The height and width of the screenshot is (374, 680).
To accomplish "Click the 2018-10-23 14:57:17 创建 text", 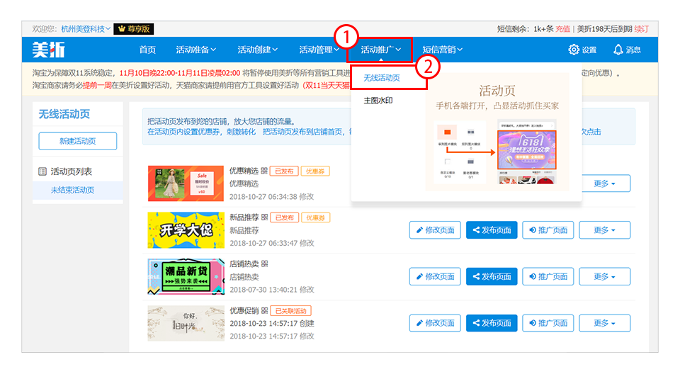I will click(272, 323).
